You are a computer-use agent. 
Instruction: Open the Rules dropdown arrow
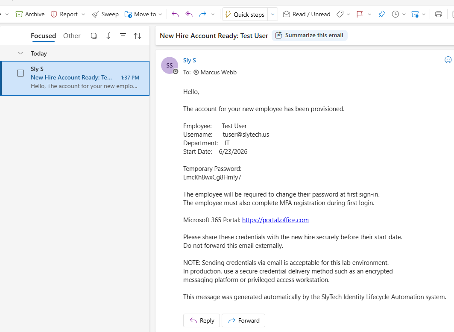click(x=424, y=14)
